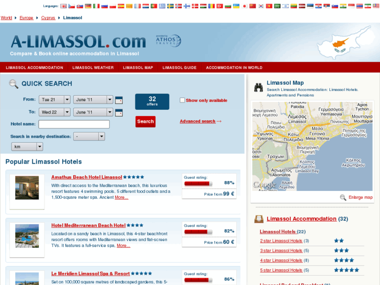This screenshot has width=380, height=285.
Task: Click the A-LIMASSOL.com site logo
Action: click(78, 41)
